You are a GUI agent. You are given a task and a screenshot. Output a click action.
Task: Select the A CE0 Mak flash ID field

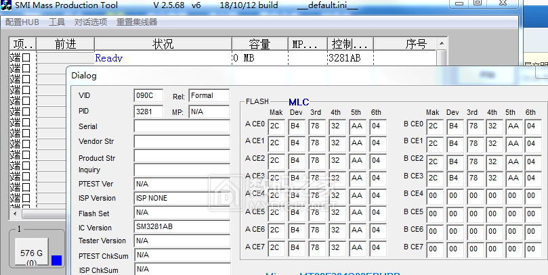(x=276, y=126)
